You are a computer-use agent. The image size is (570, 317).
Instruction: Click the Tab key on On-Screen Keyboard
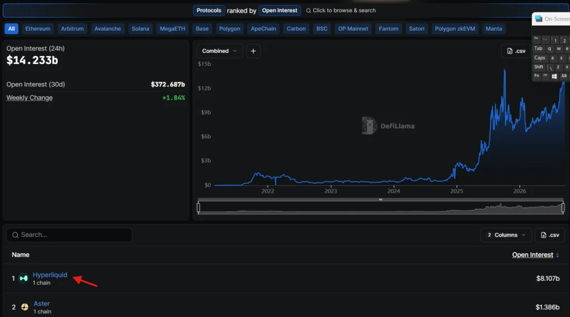pyautogui.click(x=538, y=48)
